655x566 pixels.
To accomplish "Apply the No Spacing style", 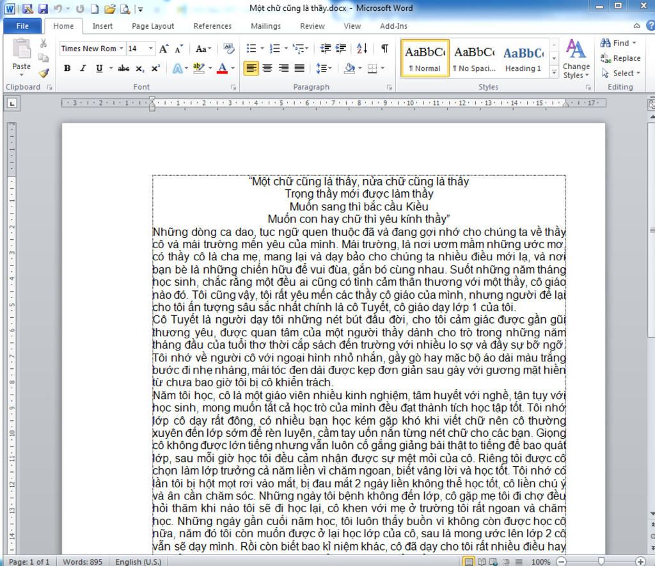I will pos(474,58).
